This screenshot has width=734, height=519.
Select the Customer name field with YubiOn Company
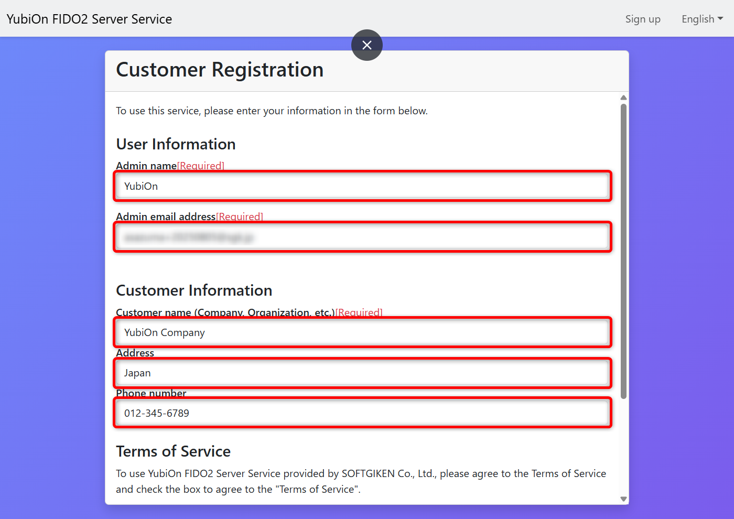click(362, 332)
